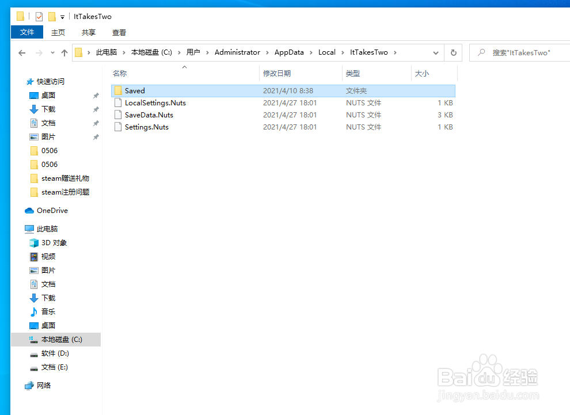570x415 pixels.
Task: Open 3D 对象 under This PC
Action: click(x=54, y=243)
